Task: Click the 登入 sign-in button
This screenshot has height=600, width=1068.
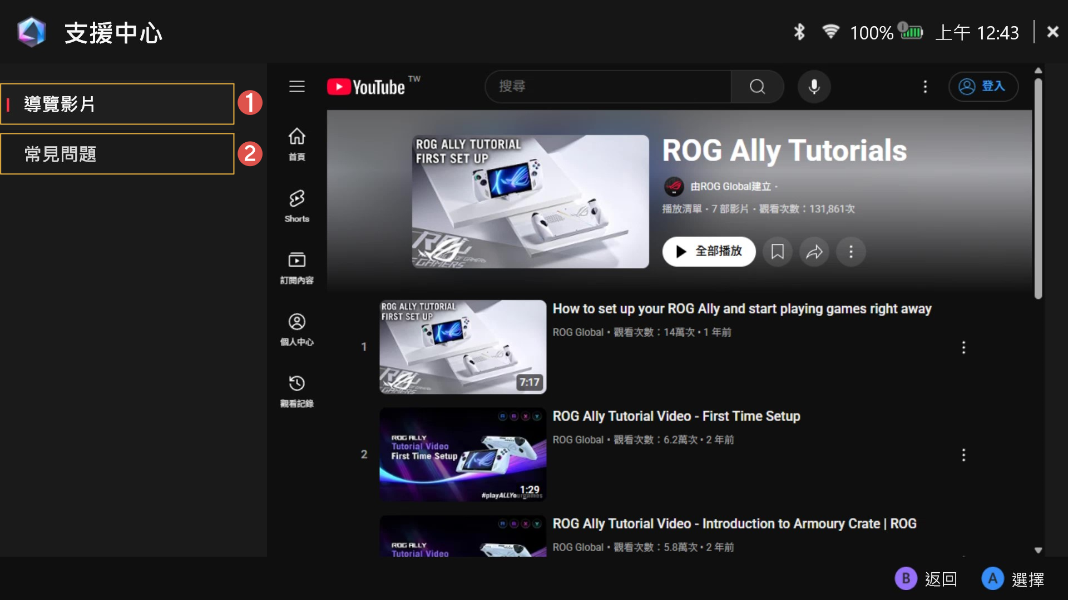Action: click(983, 87)
